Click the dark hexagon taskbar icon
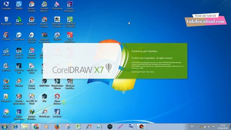The image size is (231, 130). [110, 127]
